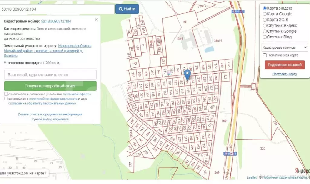310x184 pixels.
Task: Check ознакомлен с политикой конфиденциальности
Action: (x=5, y=99)
